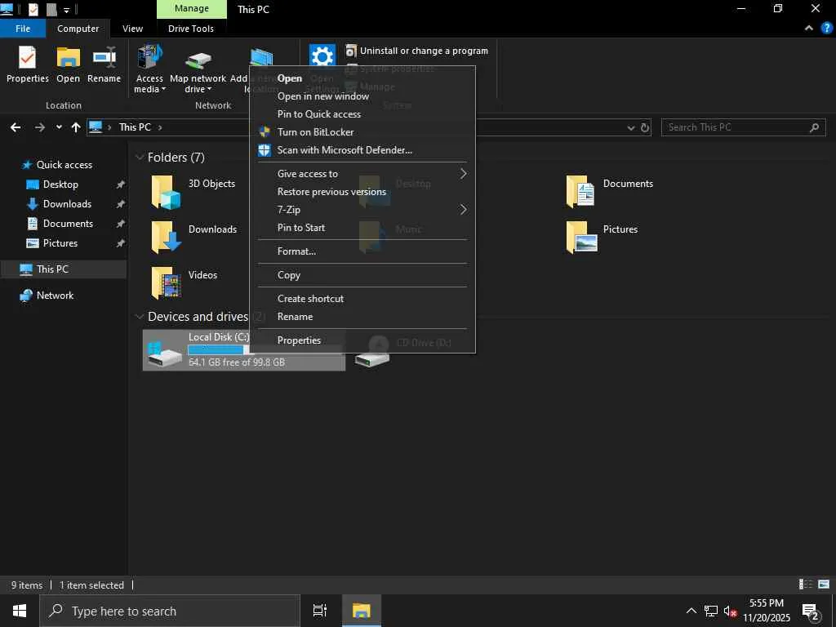Choose Pin to Start
This screenshot has height=627, width=836.
click(363, 228)
